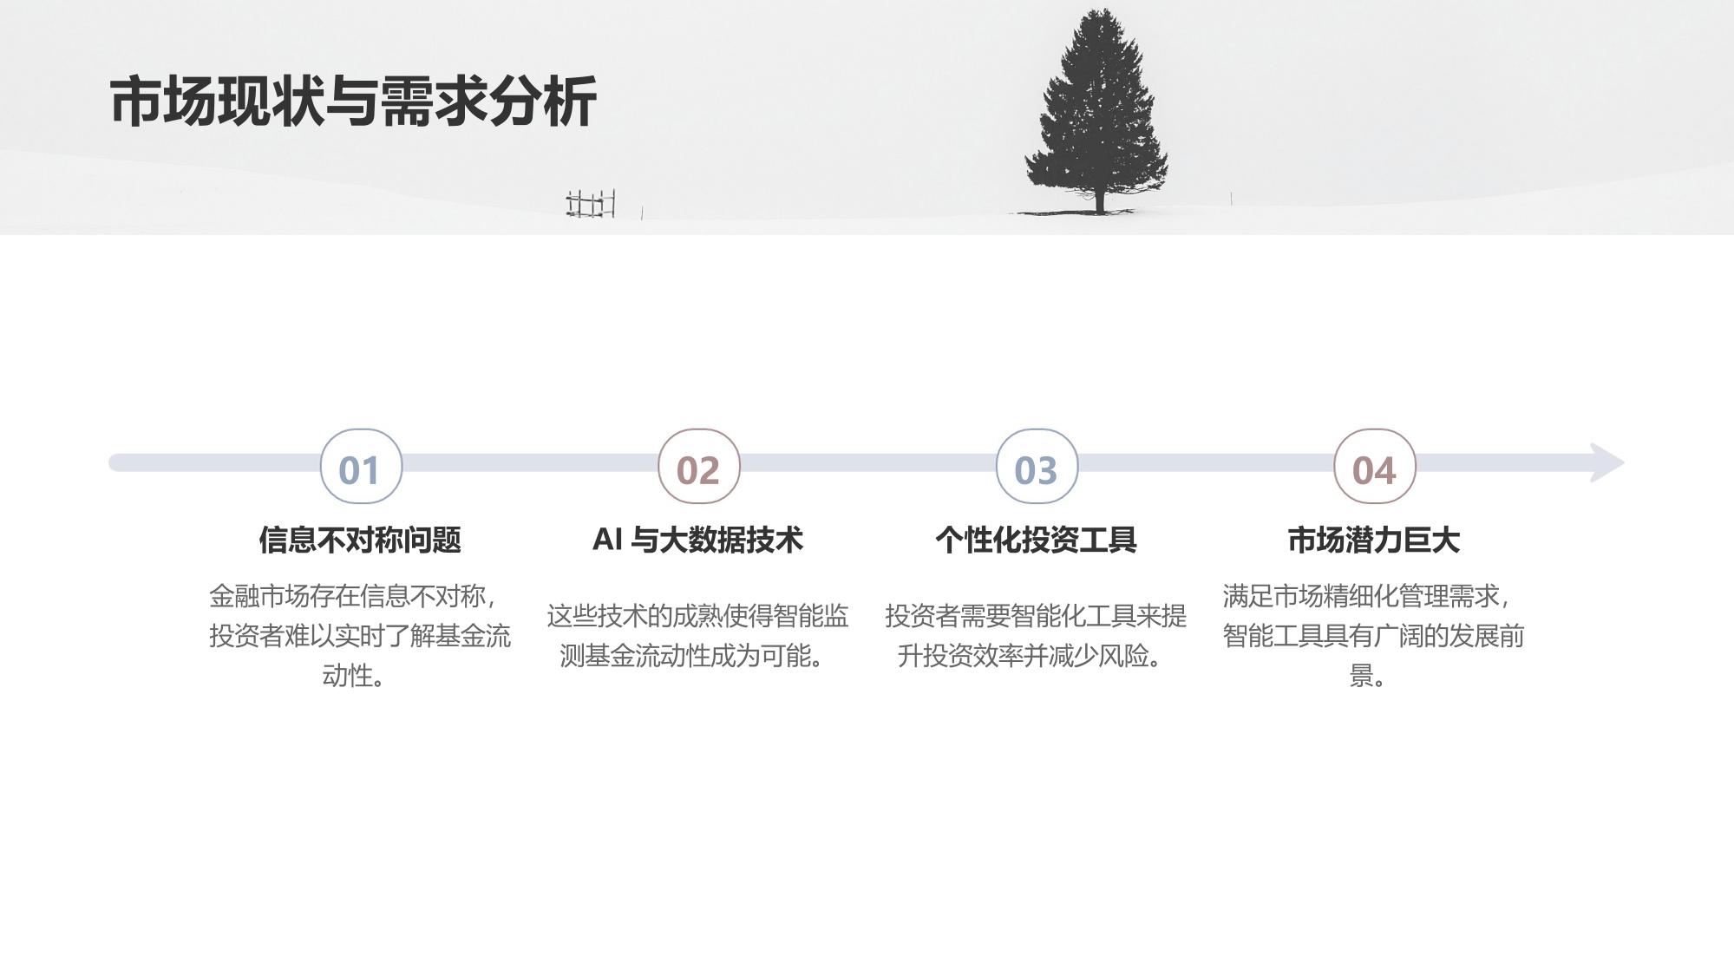Select the pine tree image in header
The width and height of the screenshot is (1734, 976).
click(1097, 111)
